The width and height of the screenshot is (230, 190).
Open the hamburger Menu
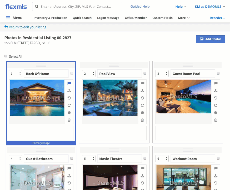(14, 18)
